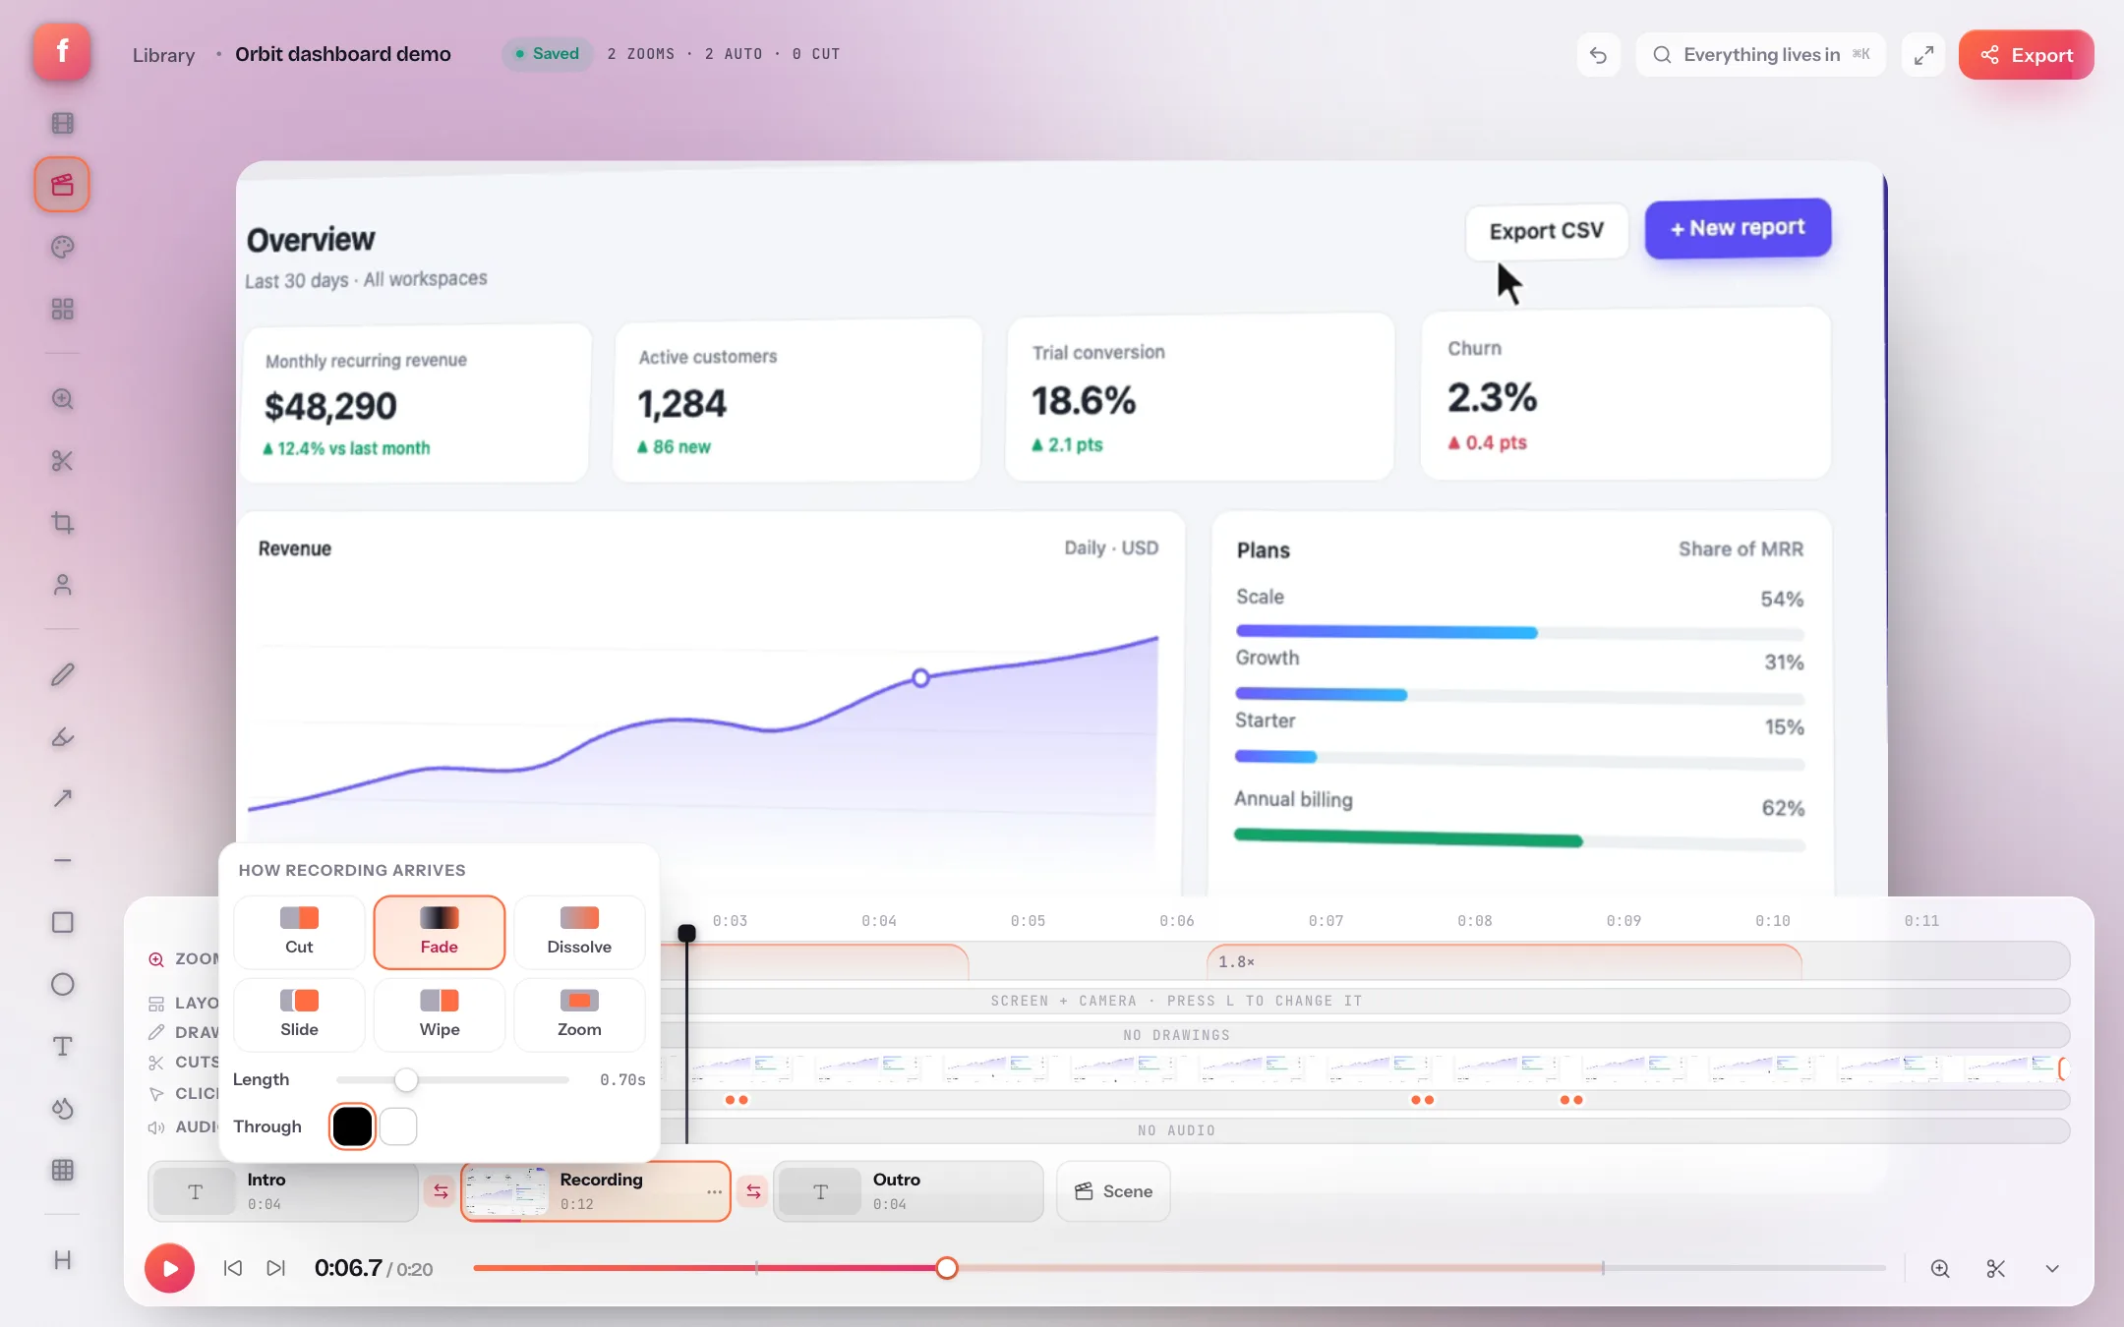
Task: Choose the Cut transition
Action: tap(299, 932)
